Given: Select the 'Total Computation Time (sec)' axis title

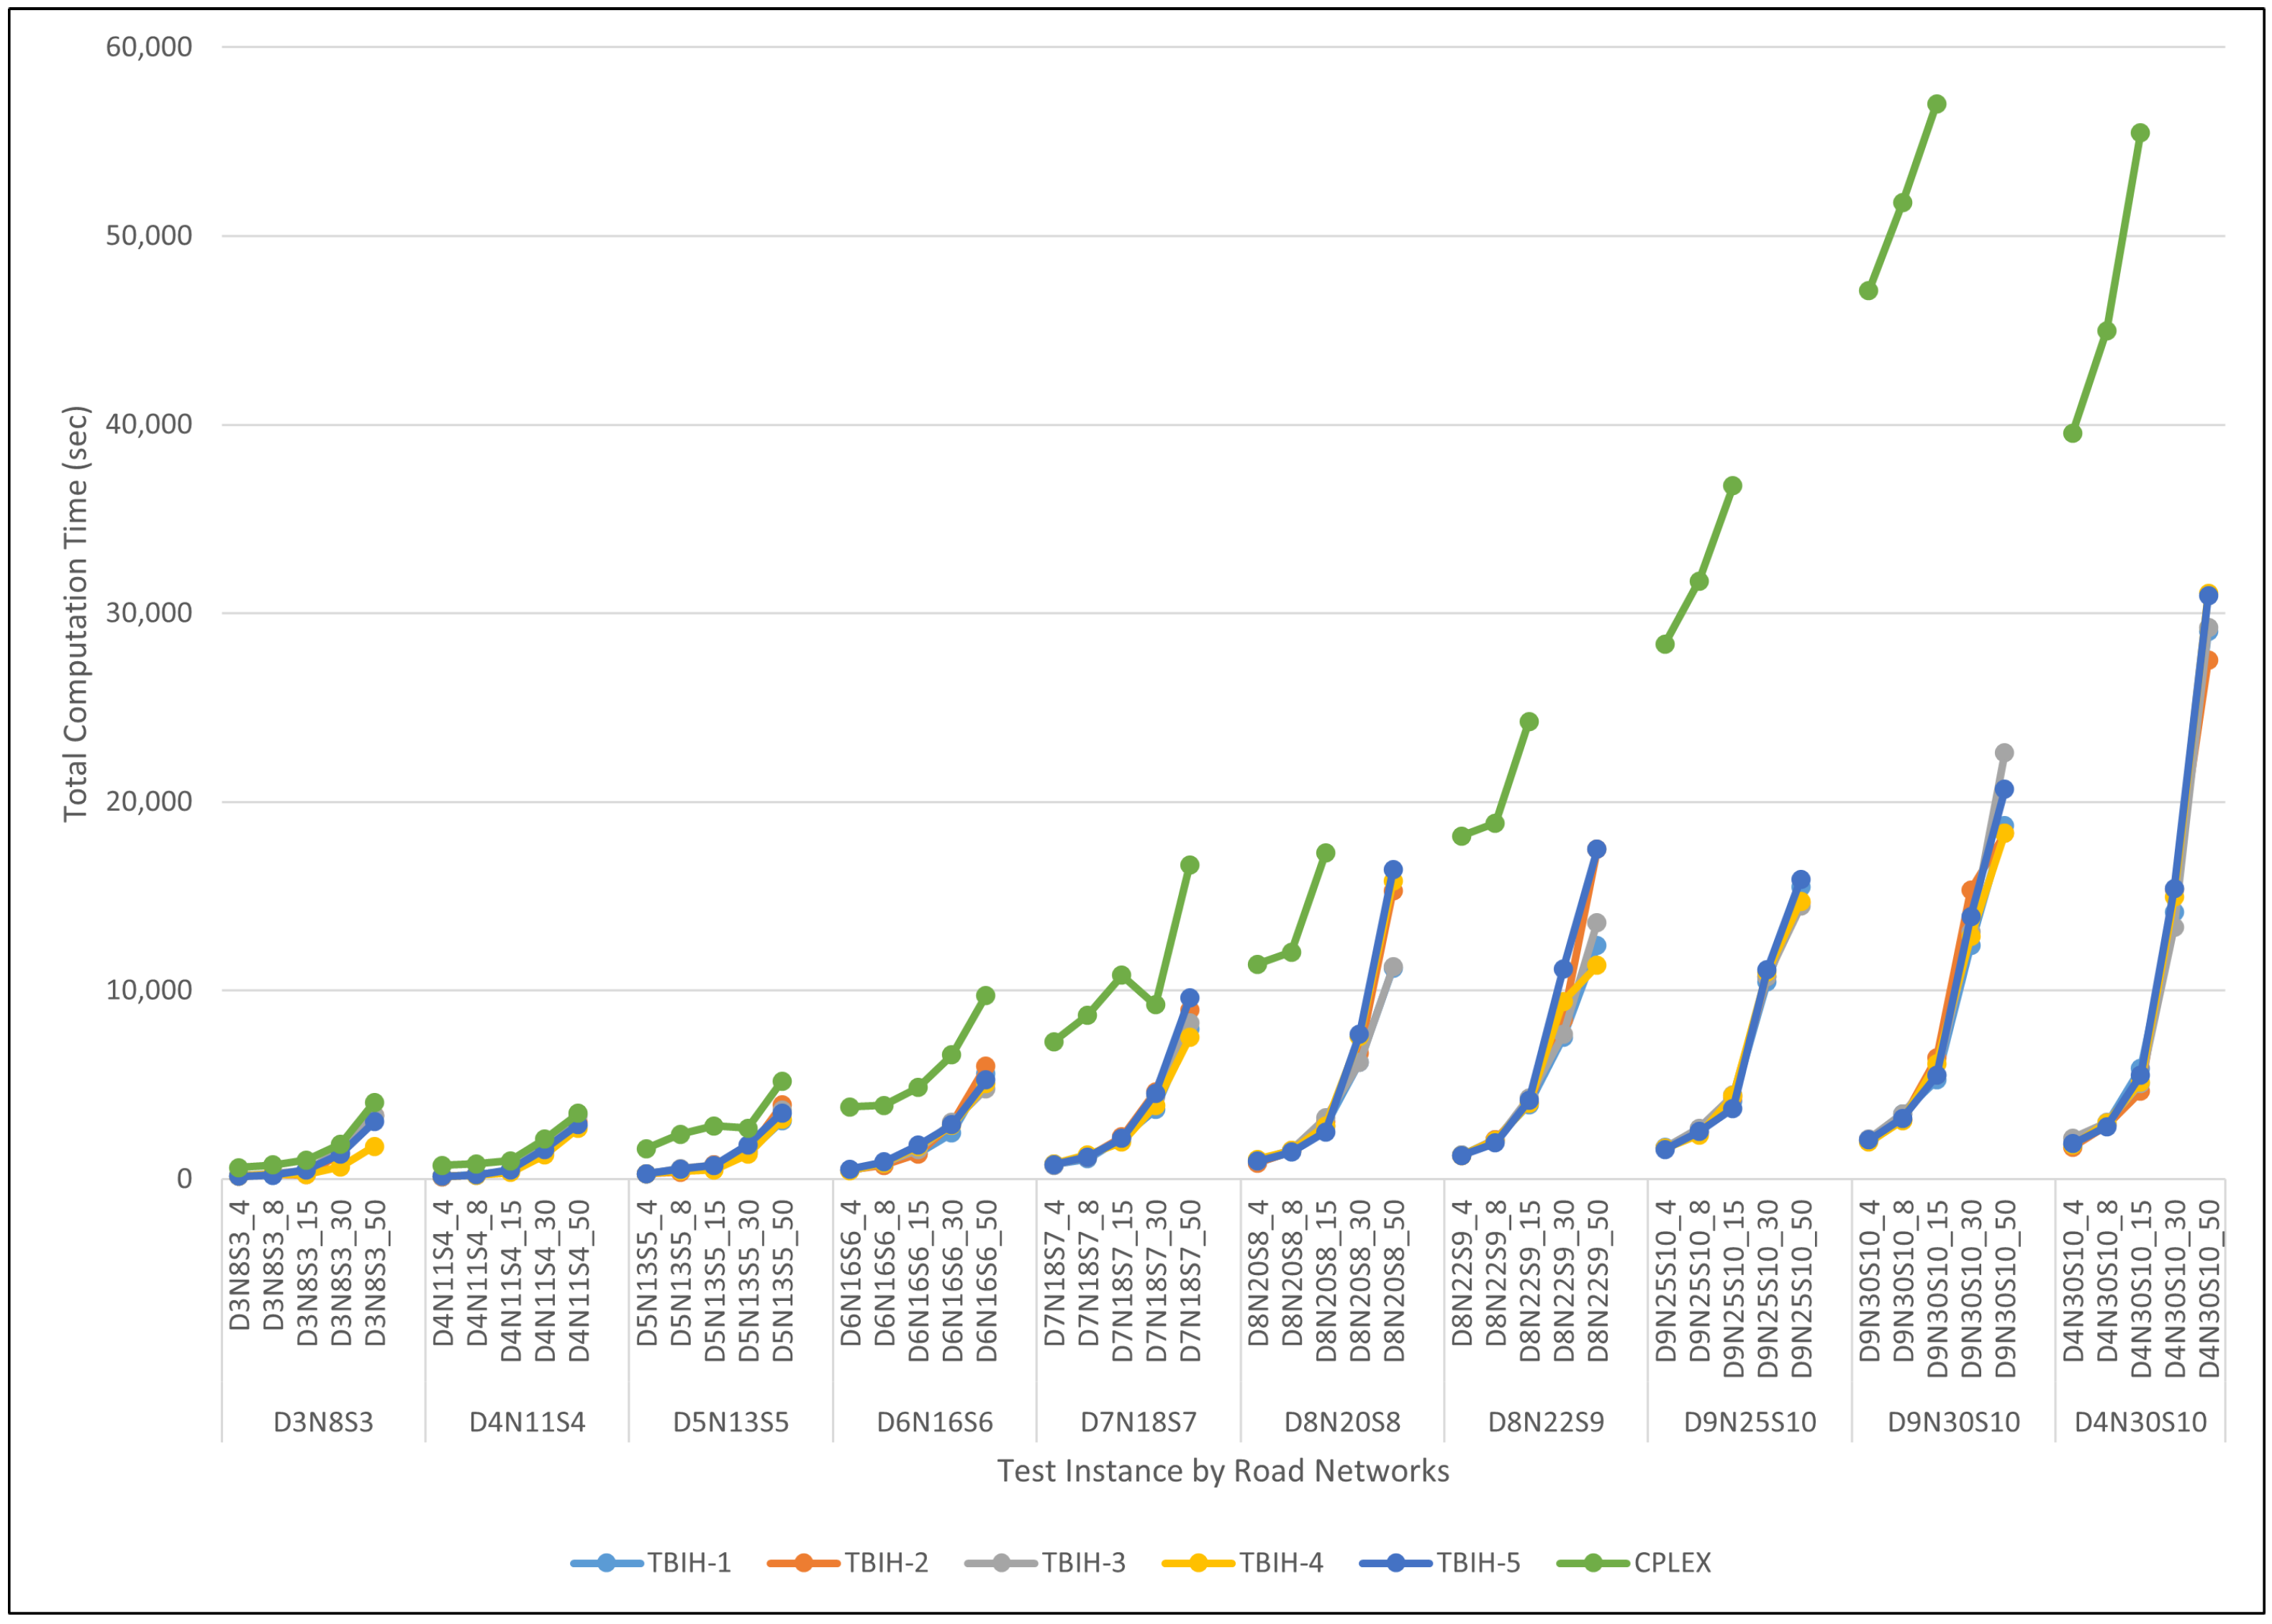Looking at the screenshot, I should (x=76, y=613).
